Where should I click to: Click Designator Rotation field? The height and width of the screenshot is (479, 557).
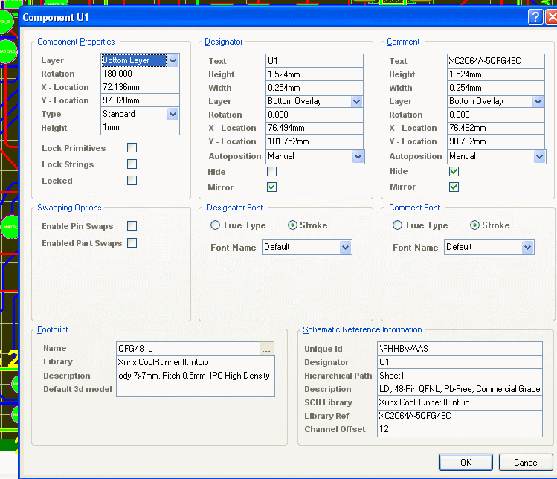coord(315,115)
